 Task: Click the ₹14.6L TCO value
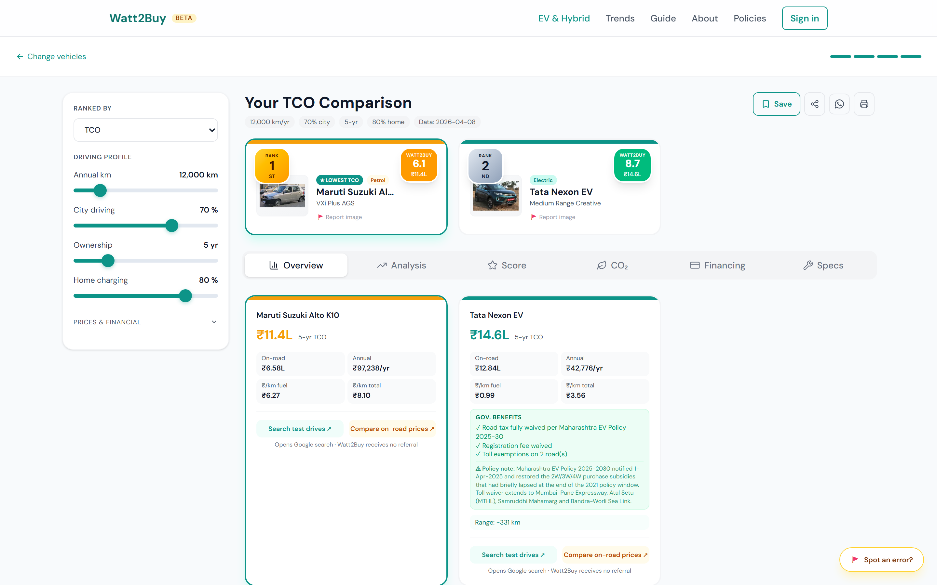click(489, 335)
